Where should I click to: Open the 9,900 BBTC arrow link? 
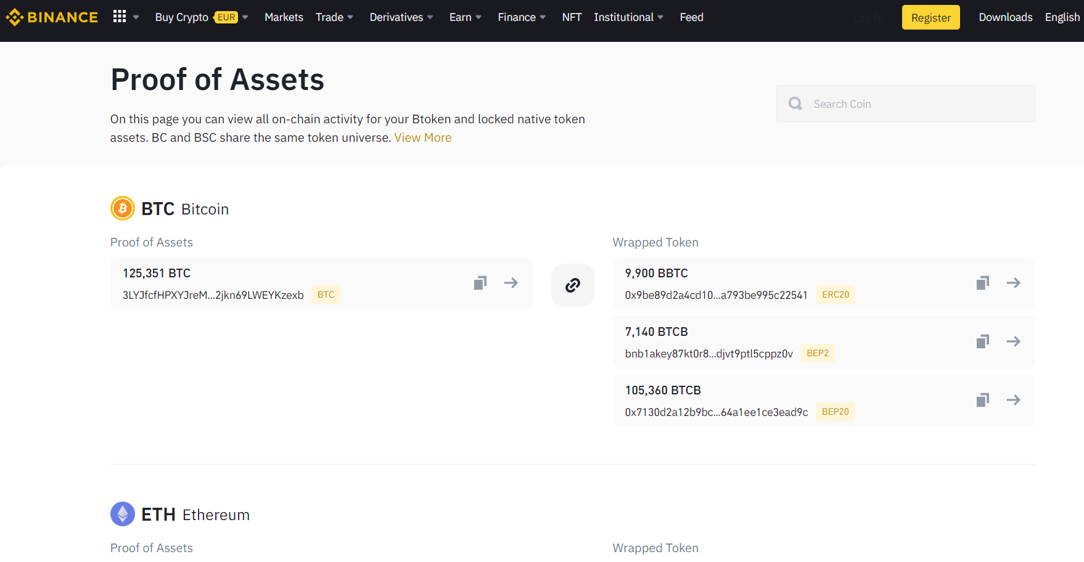(x=1014, y=283)
